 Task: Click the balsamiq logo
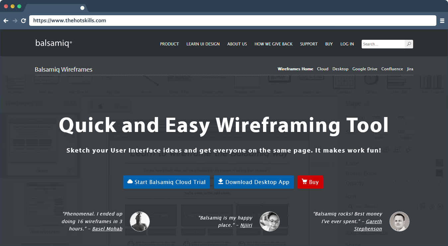tap(54, 43)
